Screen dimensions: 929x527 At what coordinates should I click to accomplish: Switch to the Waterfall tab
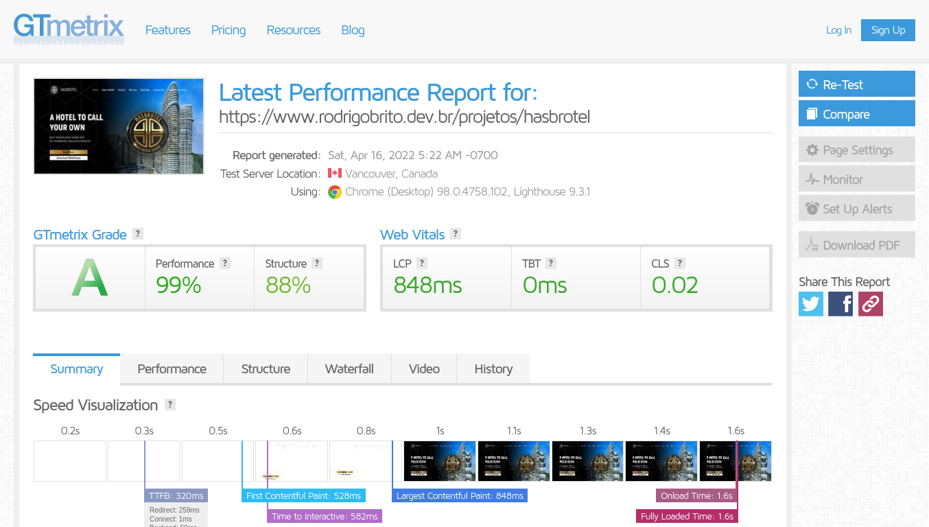point(349,369)
